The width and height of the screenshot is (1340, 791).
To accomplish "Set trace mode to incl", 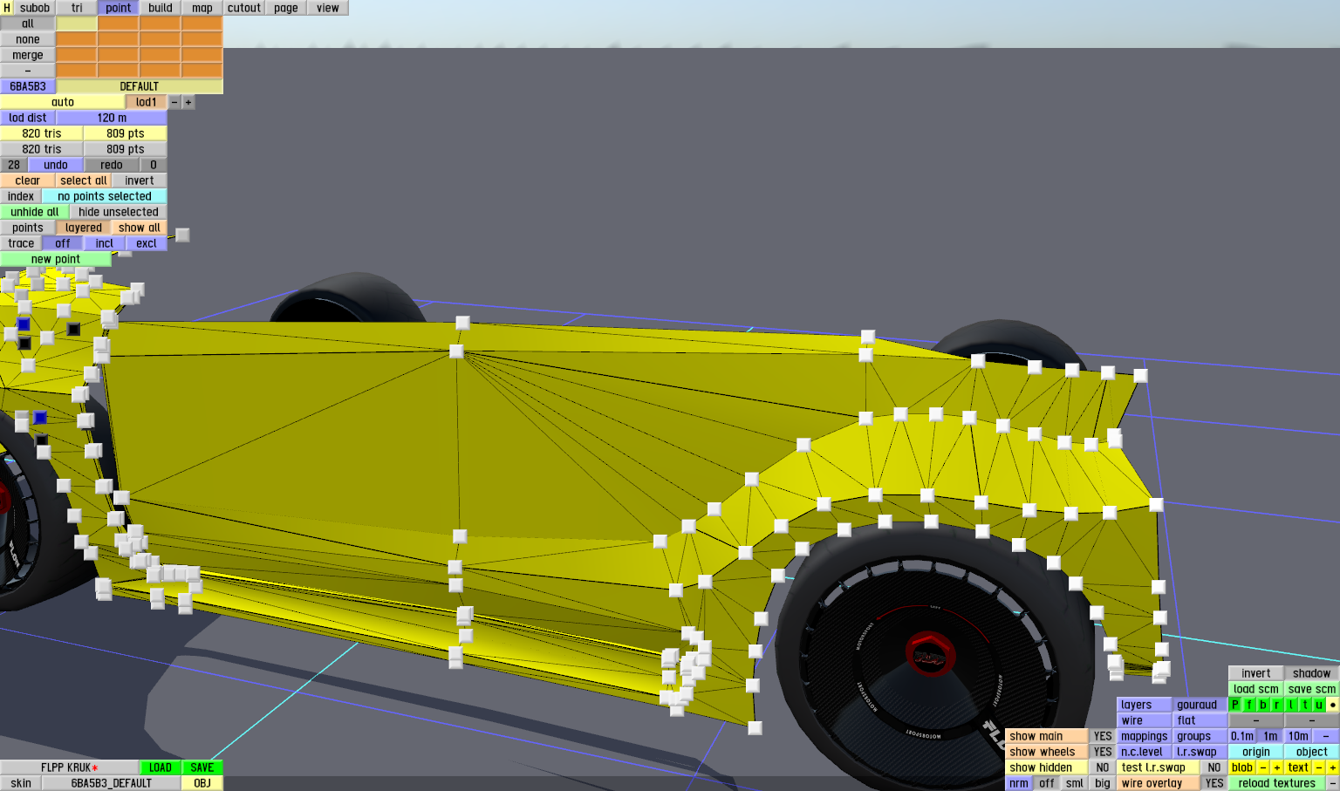I will [105, 243].
